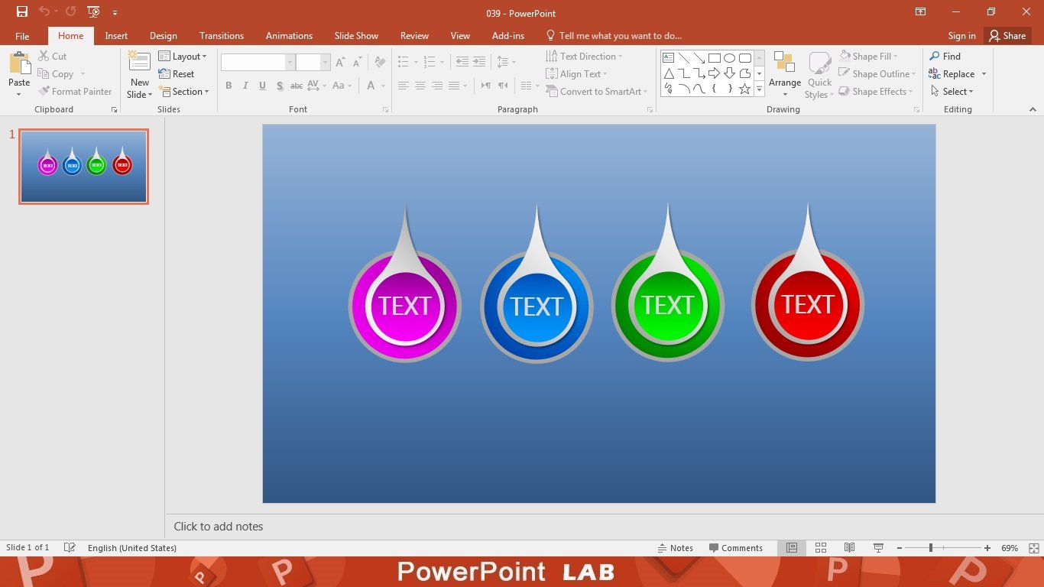Switch to the Design tab

coord(163,36)
